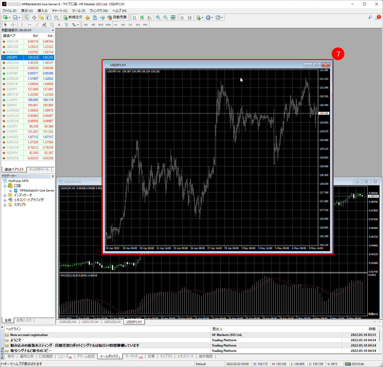This screenshot has width=383, height=367.
Task: Click the tile windows icon
Action: 173,17
